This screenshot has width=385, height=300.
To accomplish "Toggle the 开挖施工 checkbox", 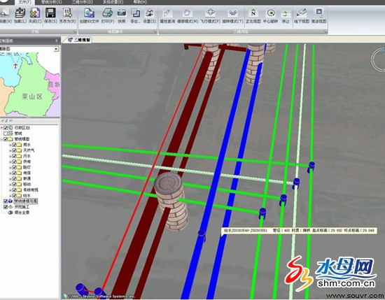I will pyautogui.click(x=6, y=207).
